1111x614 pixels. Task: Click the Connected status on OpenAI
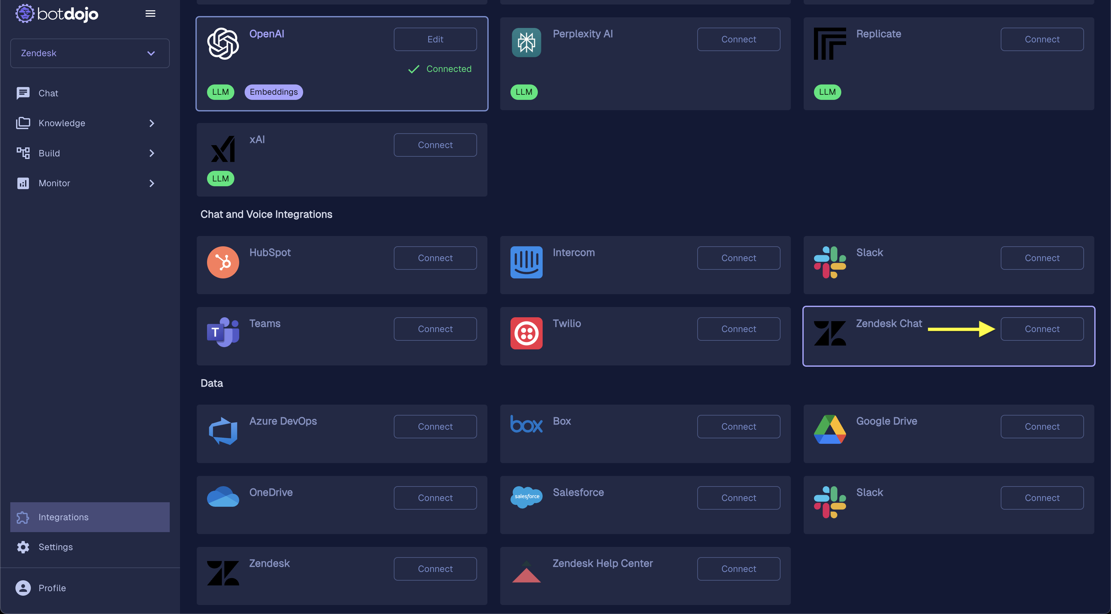(440, 69)
